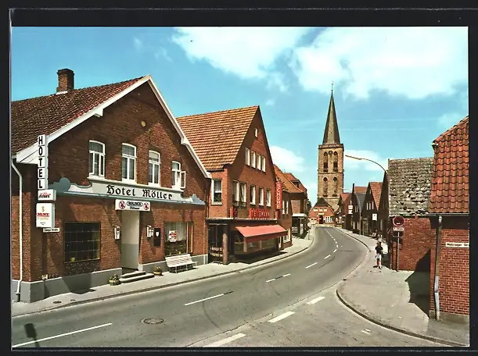Select the chimney on hotel roof
The height and width of the screenshot is (356, 478).
(x=65, y=80)
